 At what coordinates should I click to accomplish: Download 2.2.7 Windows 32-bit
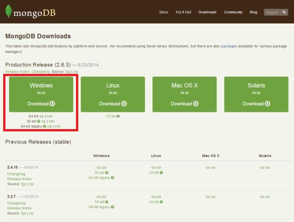(100, 202)
